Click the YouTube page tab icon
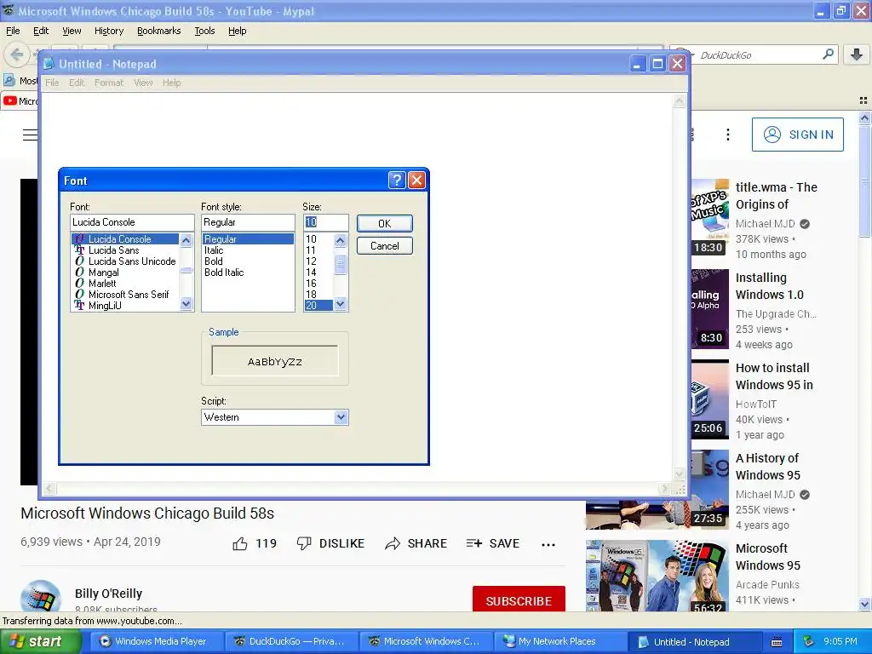This screenshot has width=872, height=654. click(10, 100)
